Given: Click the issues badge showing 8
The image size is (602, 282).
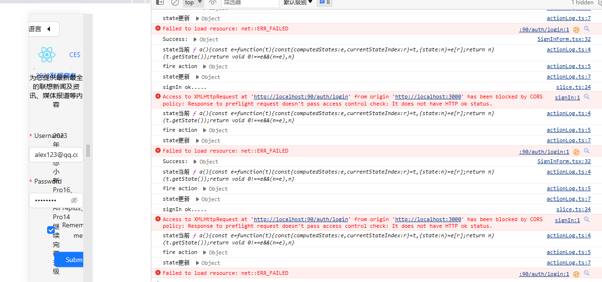Looking at the screenshot, I should [x=325, y=2].
